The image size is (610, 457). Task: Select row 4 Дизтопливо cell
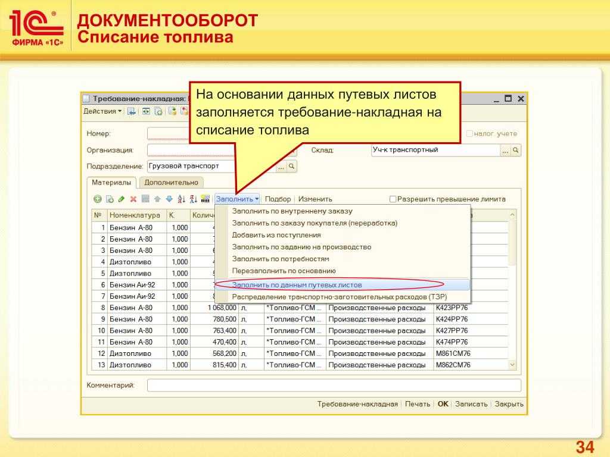[x=137, y=262]
